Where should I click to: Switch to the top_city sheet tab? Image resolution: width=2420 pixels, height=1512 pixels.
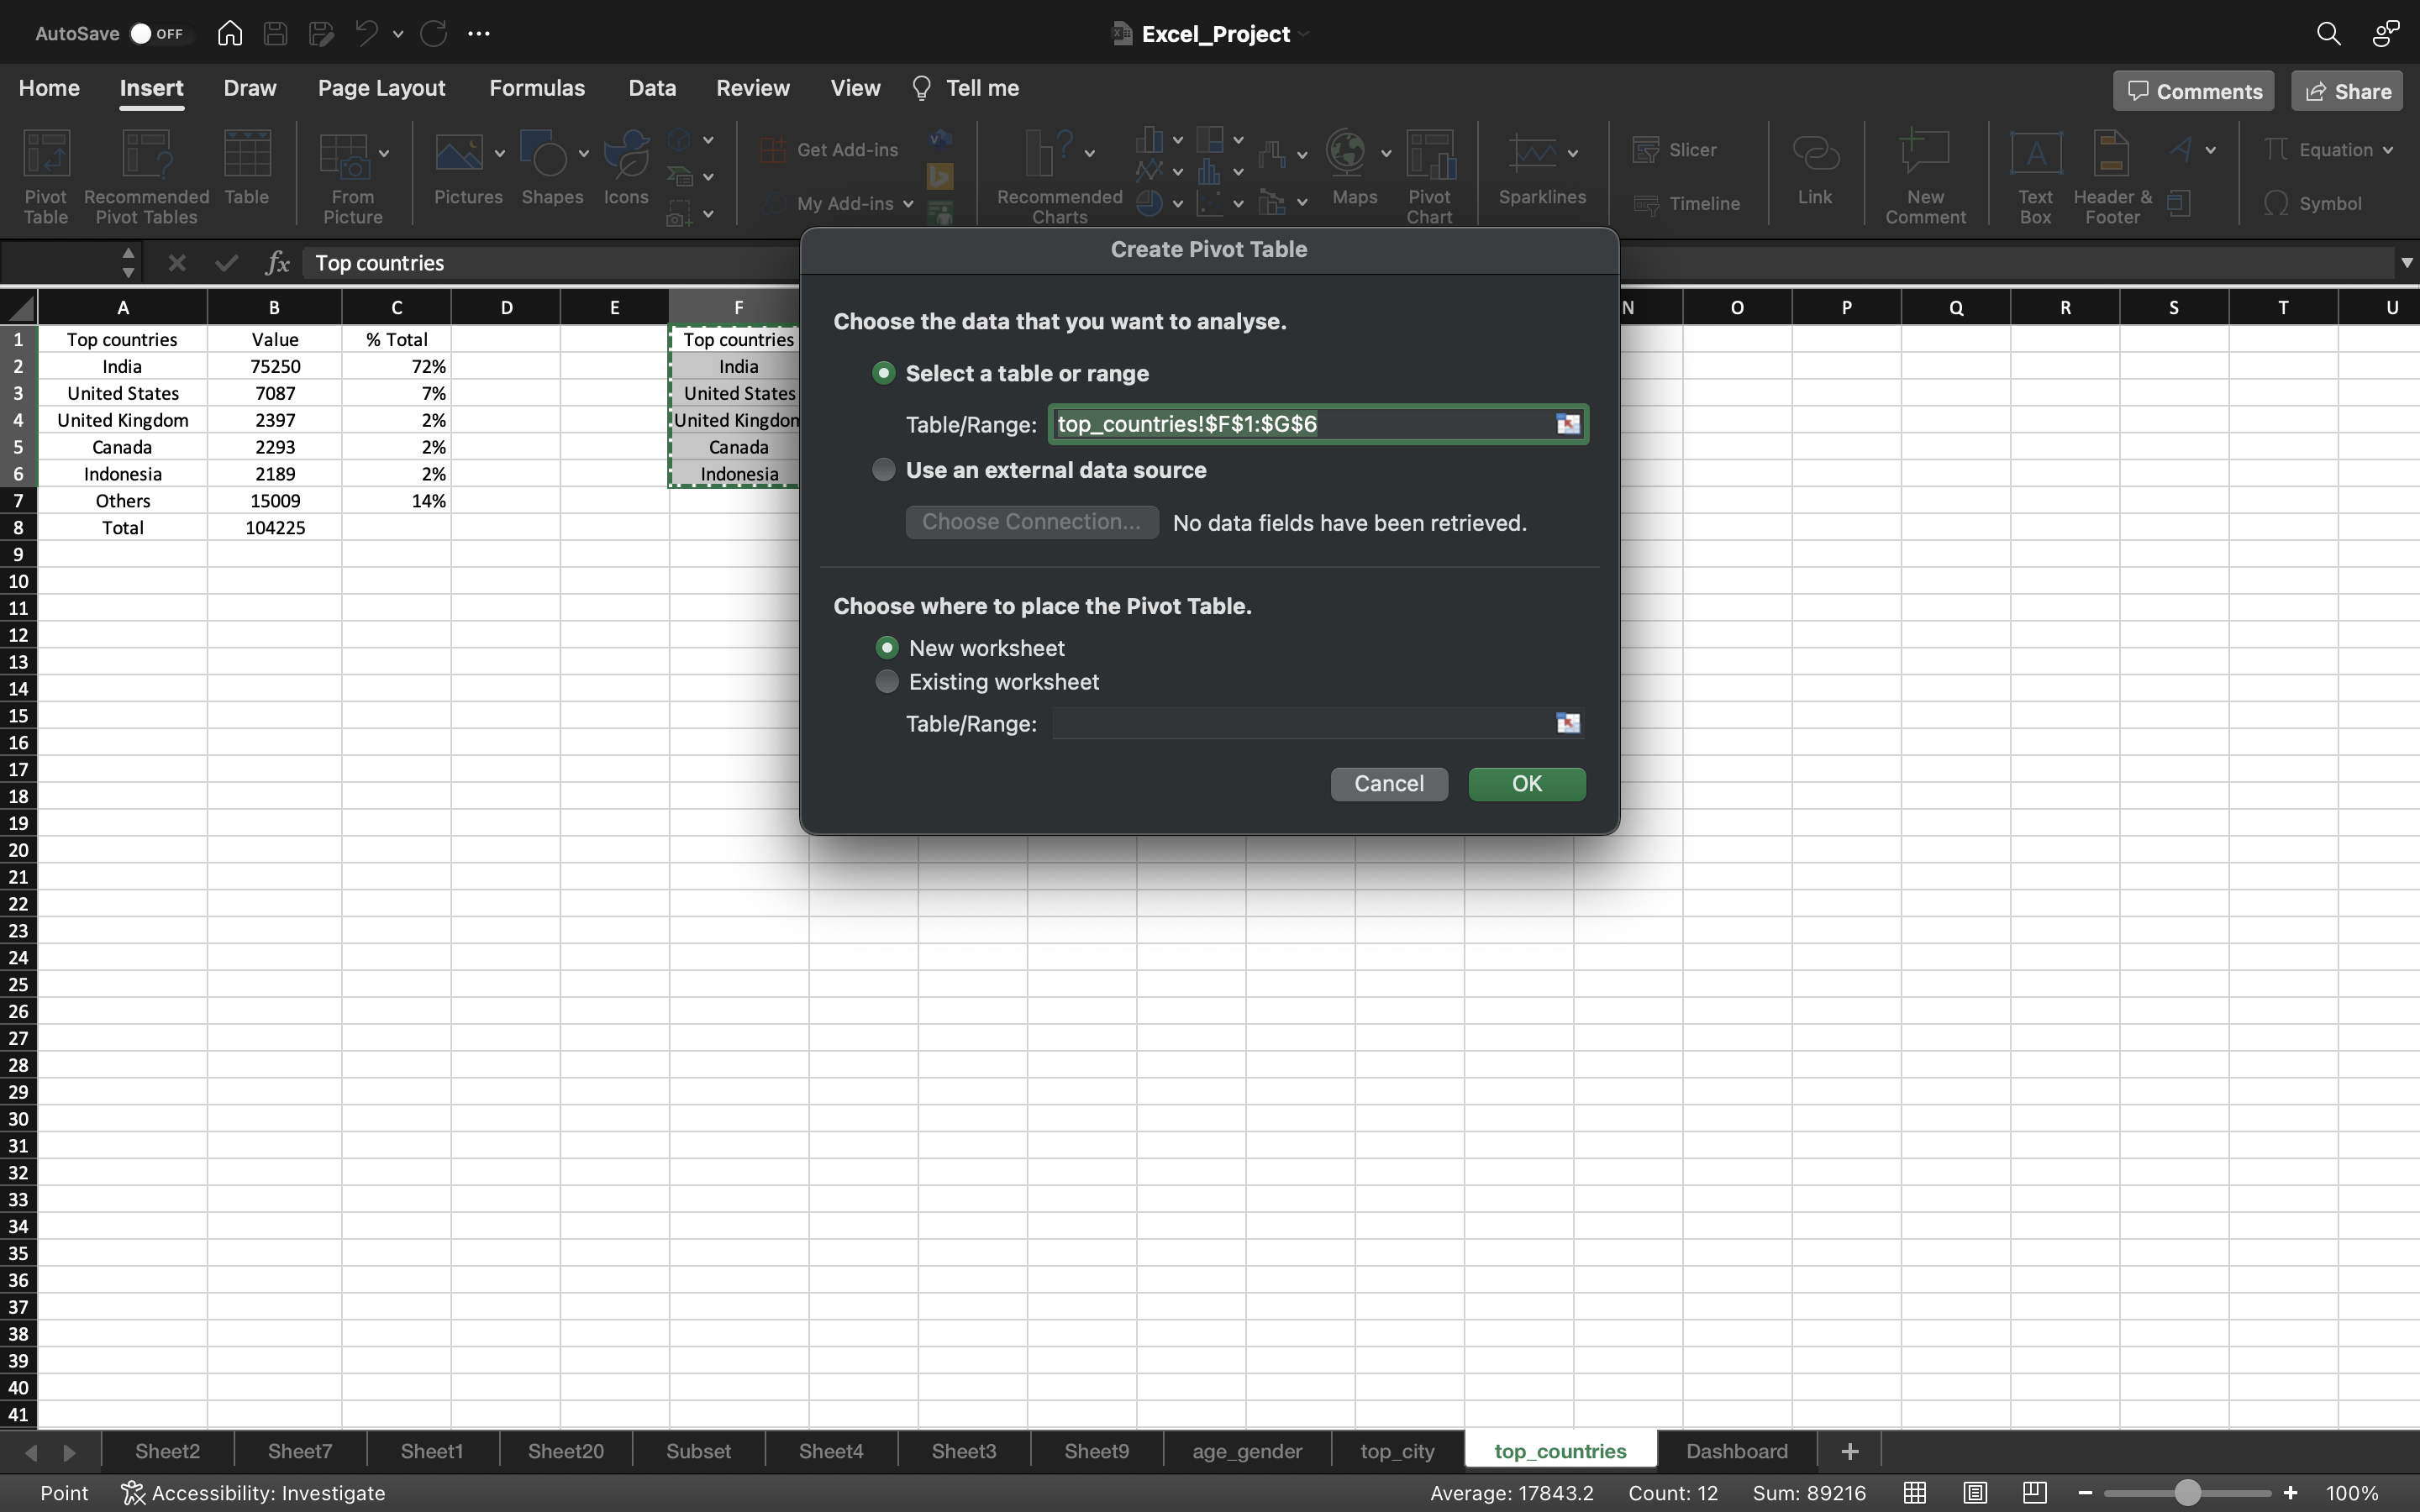tap(1397, 1451)
